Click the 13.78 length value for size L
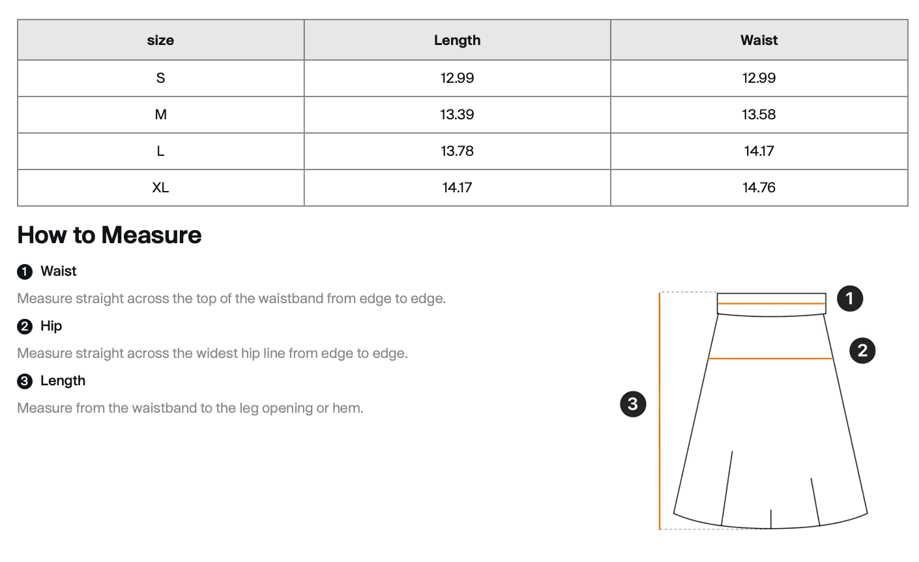Screen dimensions: 919x562 point(457,151)
